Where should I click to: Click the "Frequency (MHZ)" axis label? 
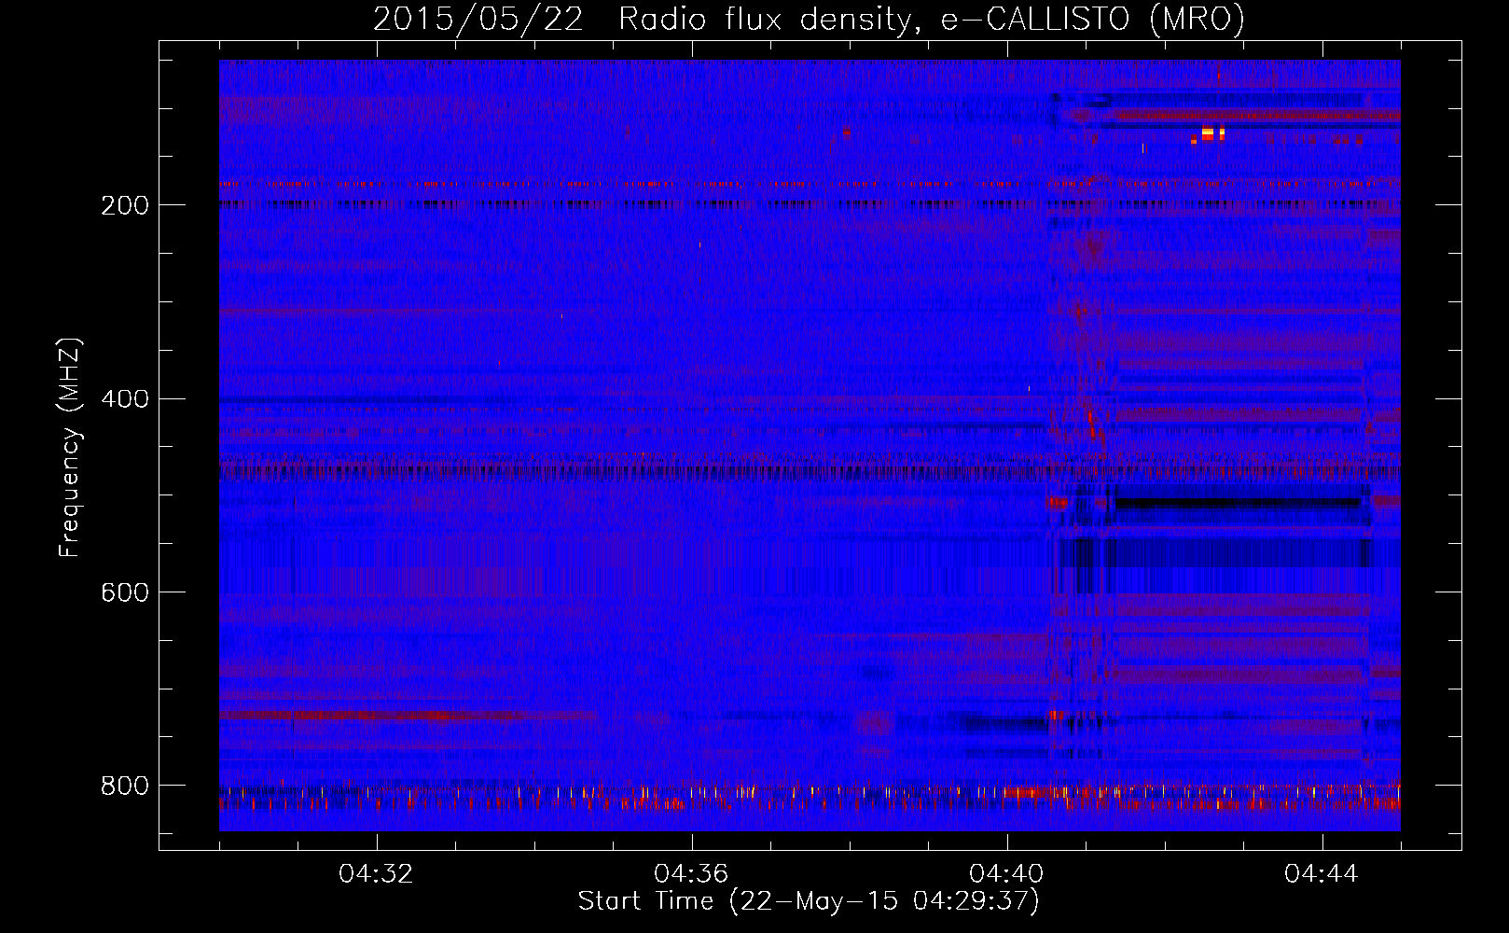[70, 448]
